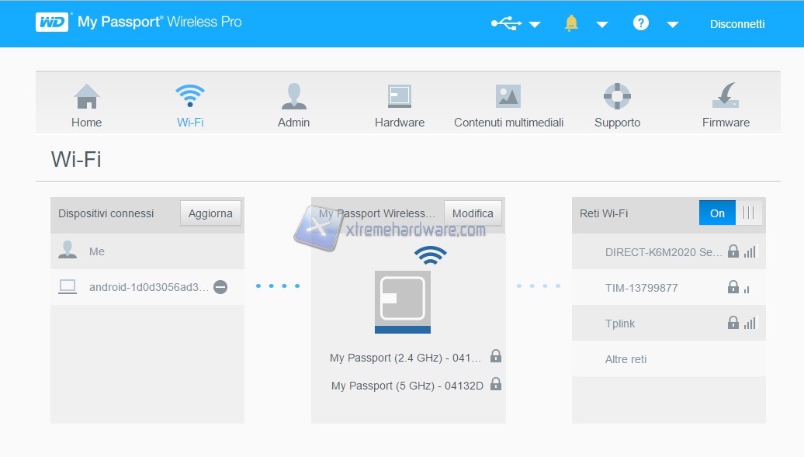Open Contenuti multimediali tab

(508, 106)
